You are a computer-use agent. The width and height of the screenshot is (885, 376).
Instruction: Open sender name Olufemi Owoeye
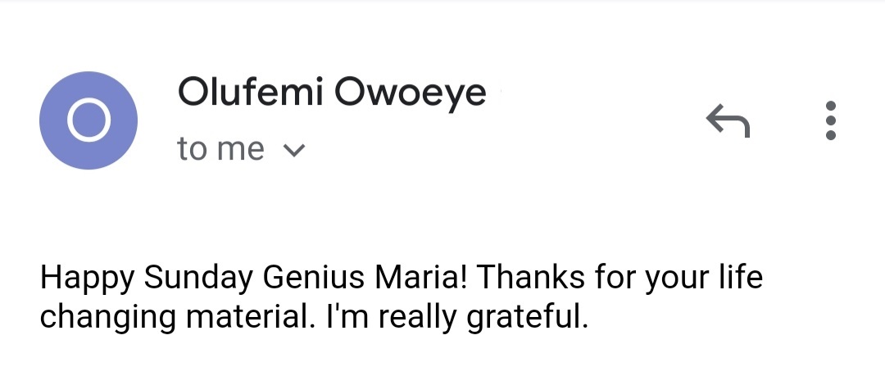[332, 93]
